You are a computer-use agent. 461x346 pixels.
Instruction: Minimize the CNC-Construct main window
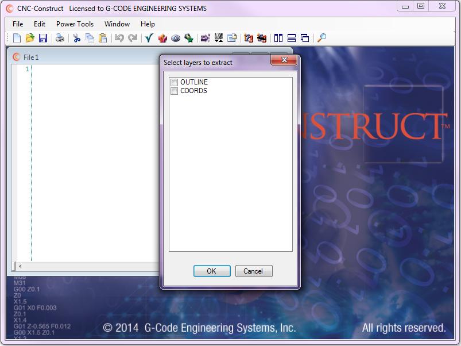tap(405, 6)
